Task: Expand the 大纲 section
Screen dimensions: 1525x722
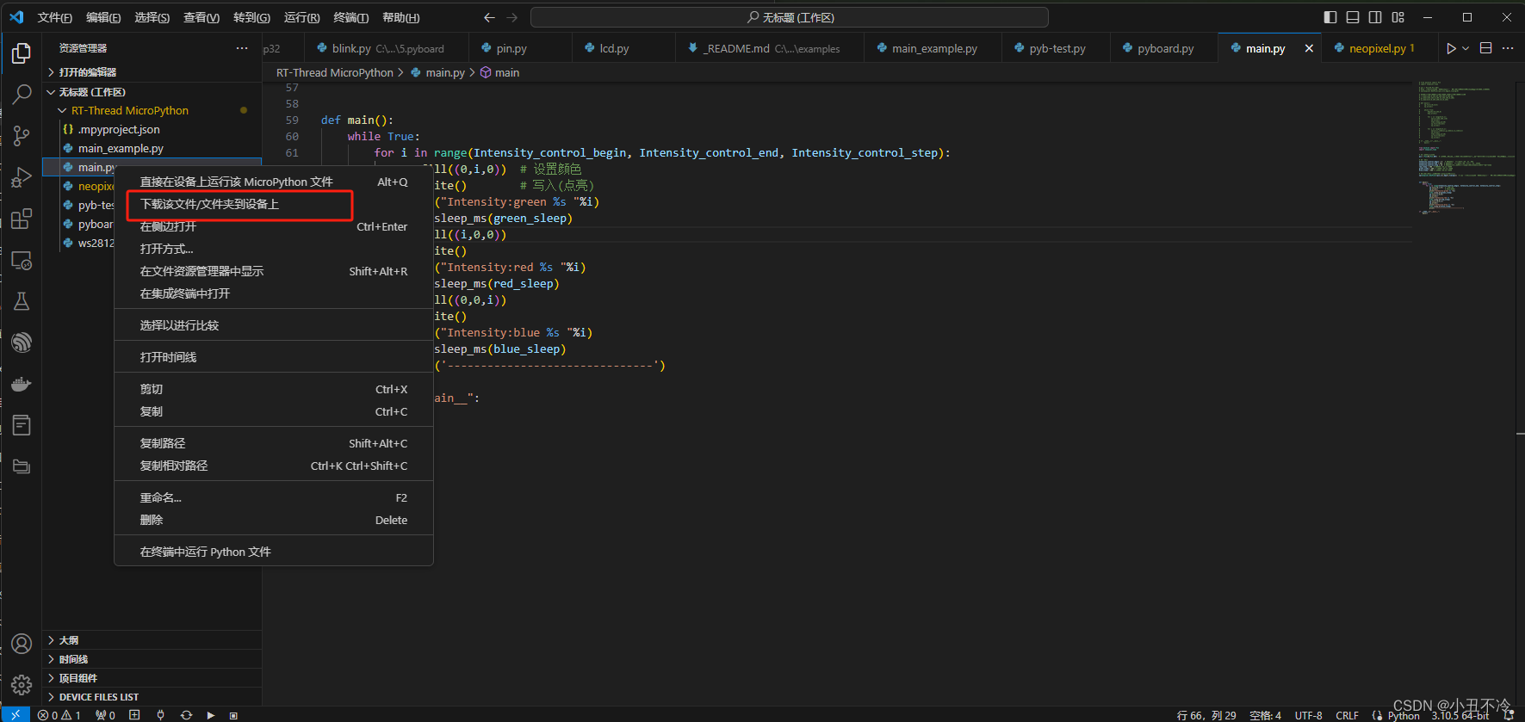Action: tap(152, 640)
